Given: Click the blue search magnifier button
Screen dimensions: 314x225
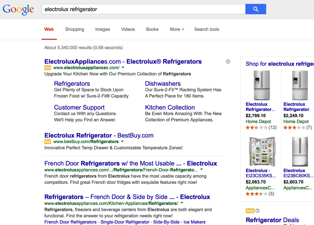Looking at the screenshot, I should 256,9.
